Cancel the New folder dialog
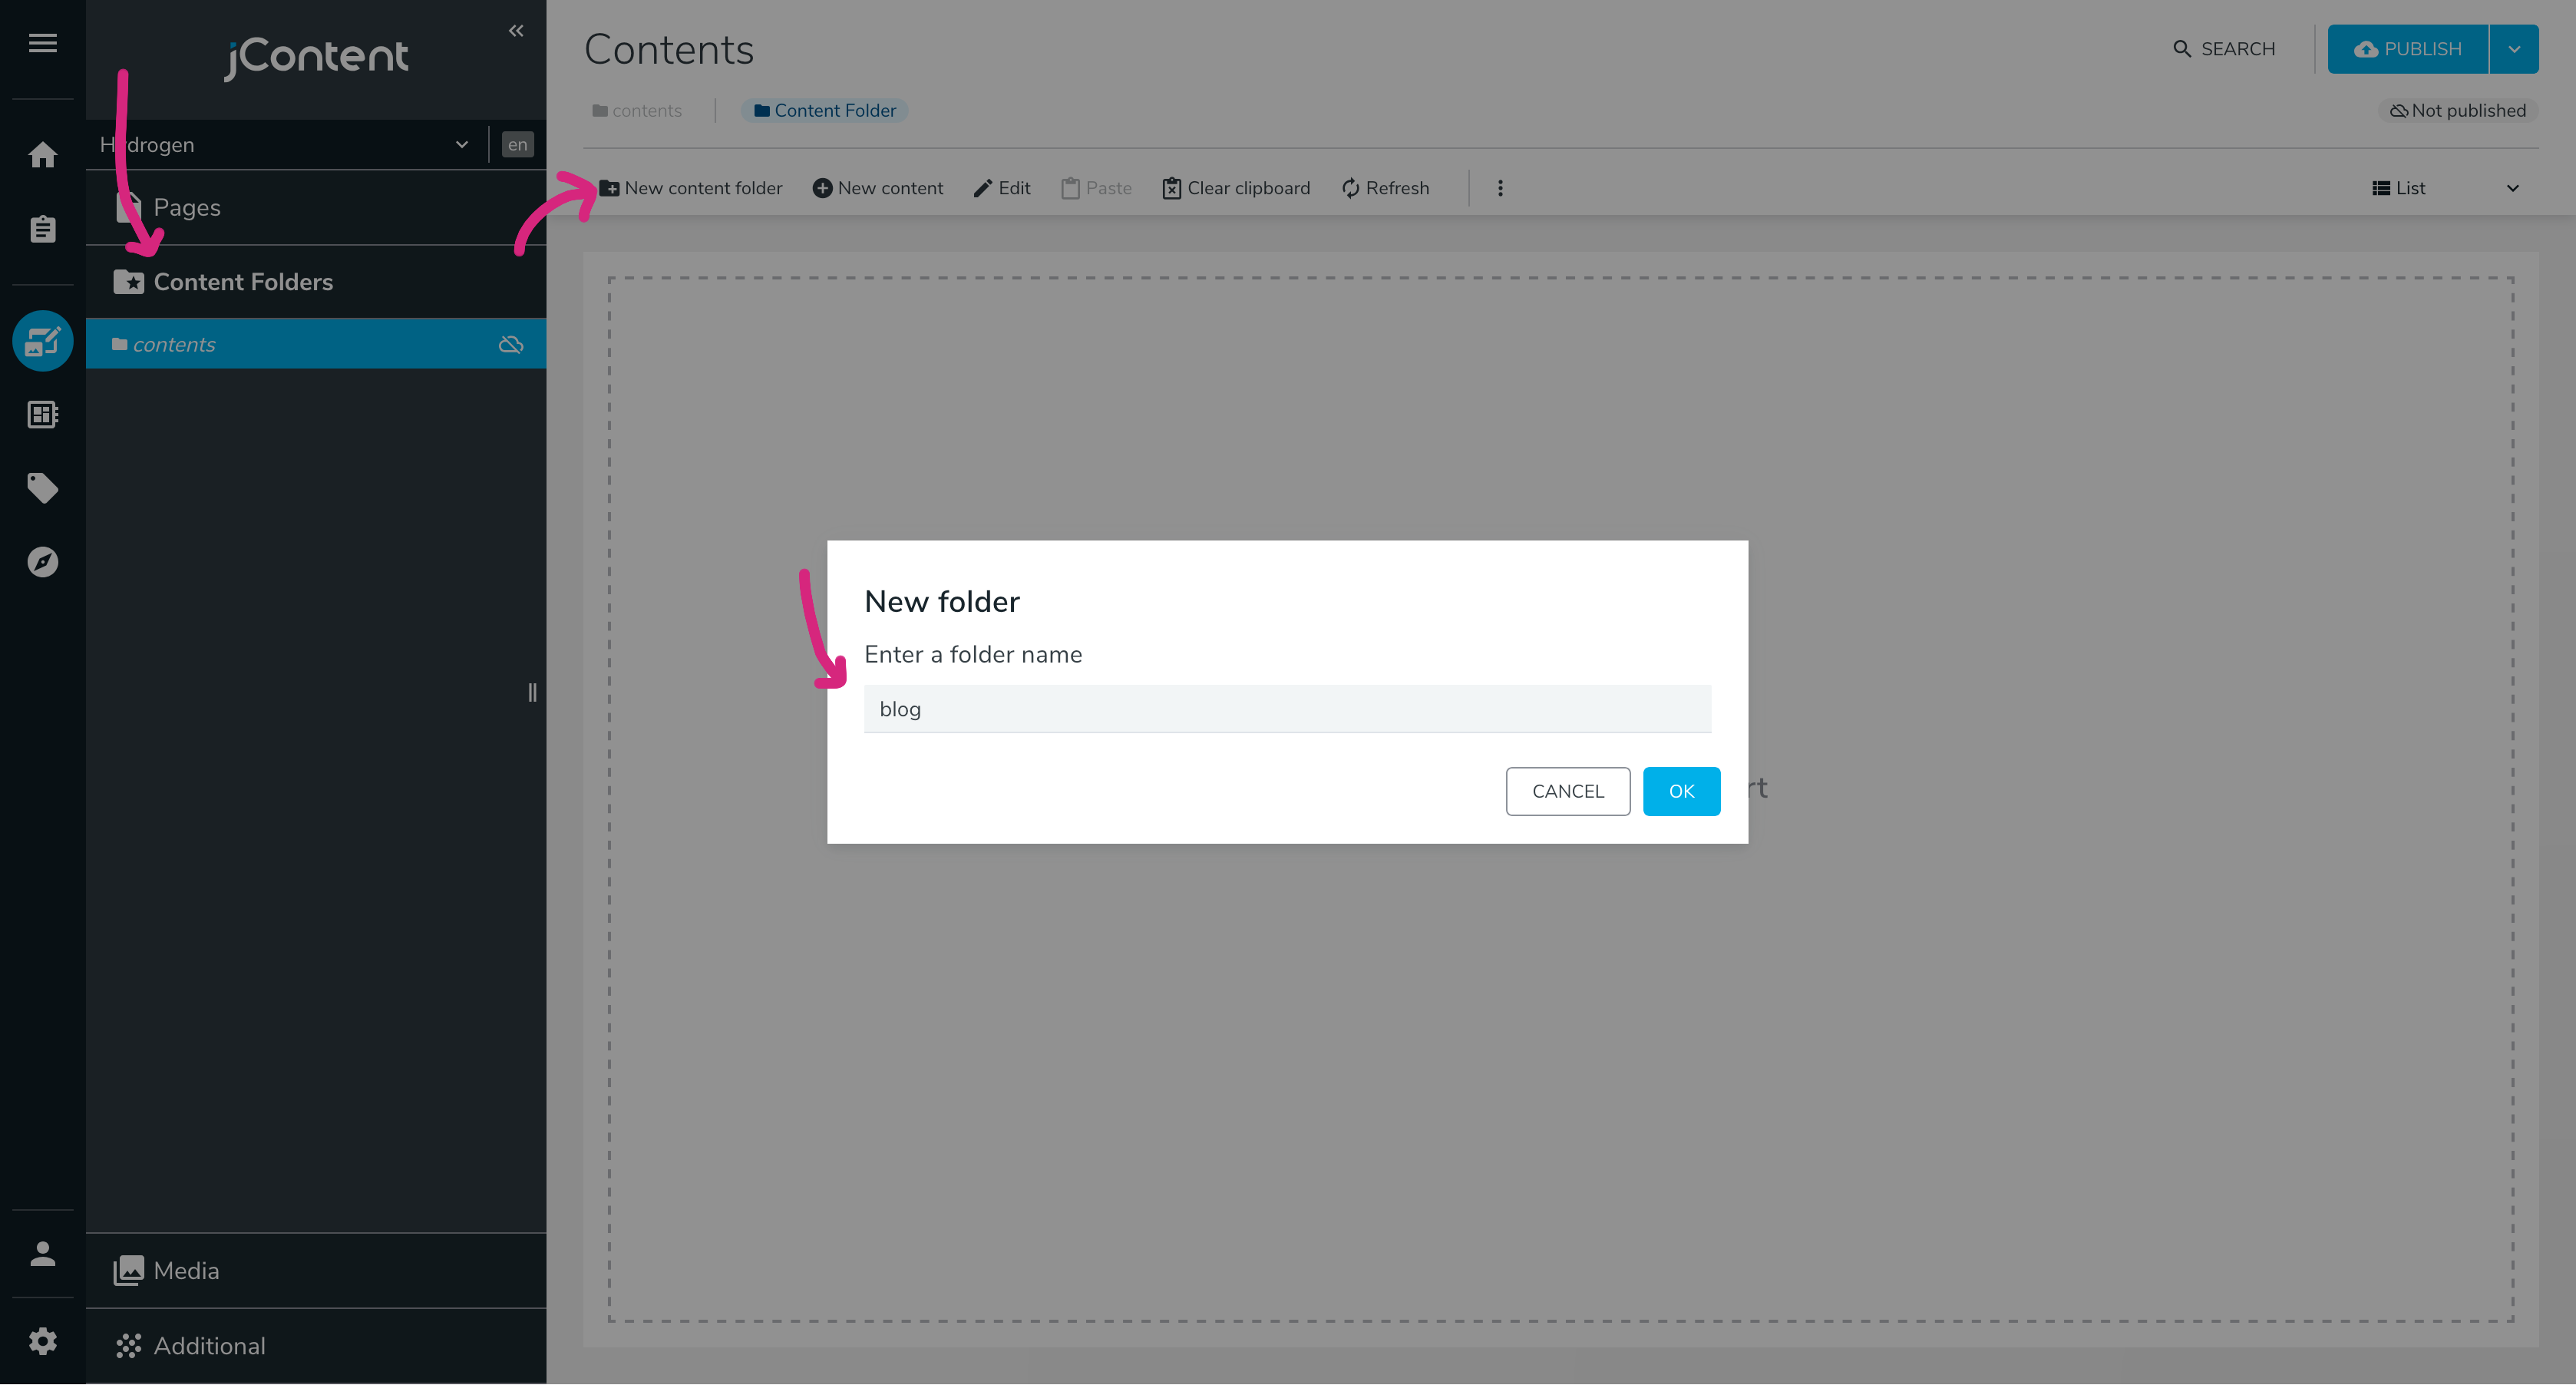Viewport: 2576px width, 1385px height. tap(1567, 791)
